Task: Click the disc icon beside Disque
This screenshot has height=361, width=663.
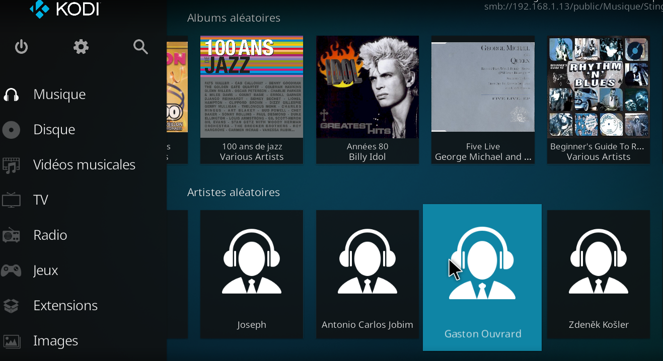Action: click(x=11, y=130)
